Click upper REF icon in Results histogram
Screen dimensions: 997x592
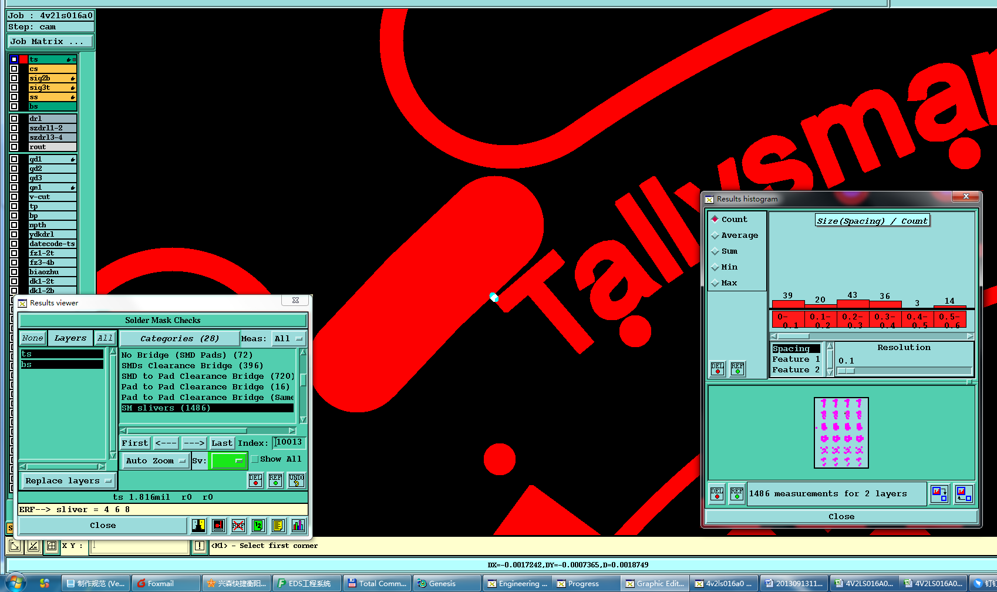(x=737, y=369)
